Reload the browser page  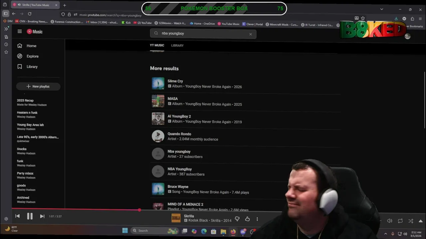(x=30, y=14)
